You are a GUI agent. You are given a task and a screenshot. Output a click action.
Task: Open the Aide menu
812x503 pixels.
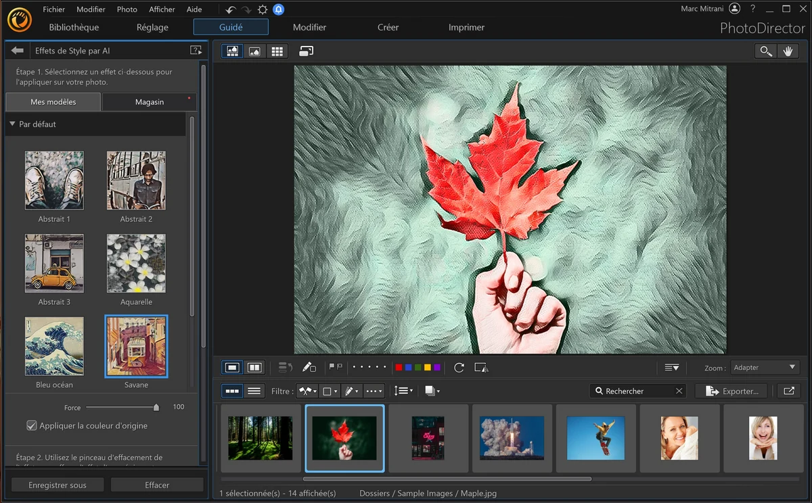pyautogui.click(x=194, y=9)
